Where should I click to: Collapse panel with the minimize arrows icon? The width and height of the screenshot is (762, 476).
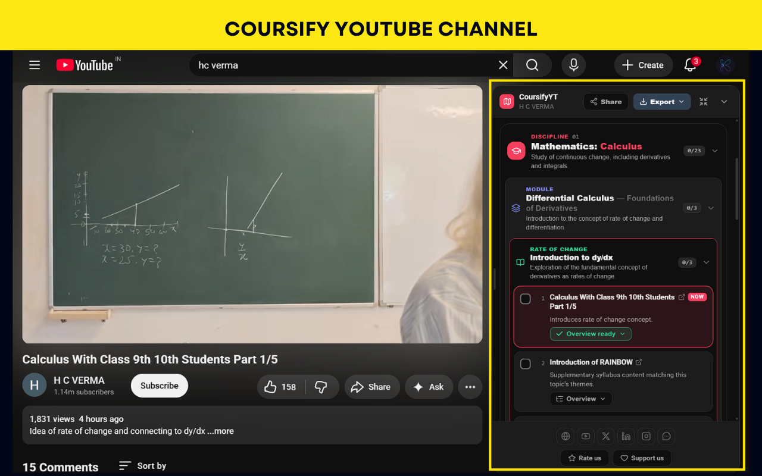(x=704, y=102)
